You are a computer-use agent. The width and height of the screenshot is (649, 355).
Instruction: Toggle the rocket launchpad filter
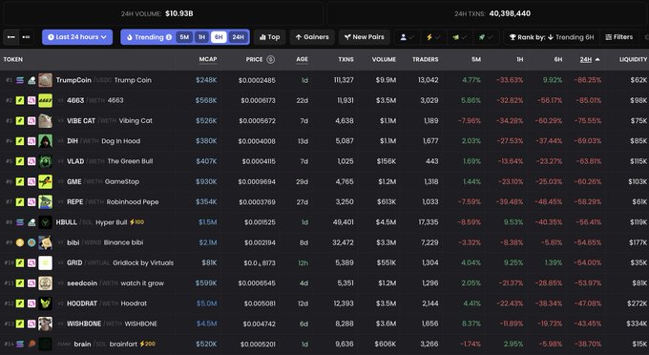point(486,37)
